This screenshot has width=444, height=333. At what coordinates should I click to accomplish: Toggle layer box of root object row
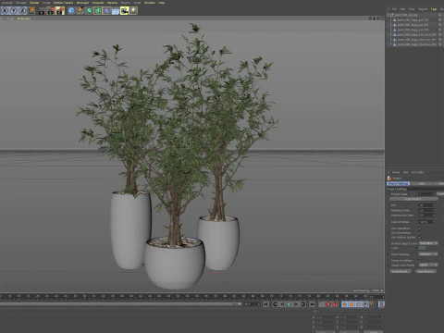(440, 15)
